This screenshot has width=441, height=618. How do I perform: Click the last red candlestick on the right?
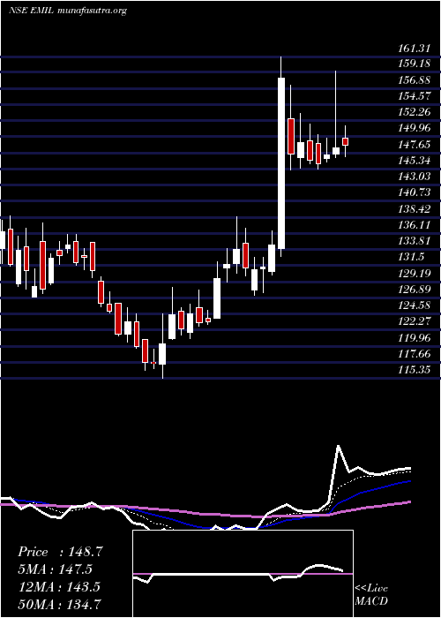click(346, 141)
